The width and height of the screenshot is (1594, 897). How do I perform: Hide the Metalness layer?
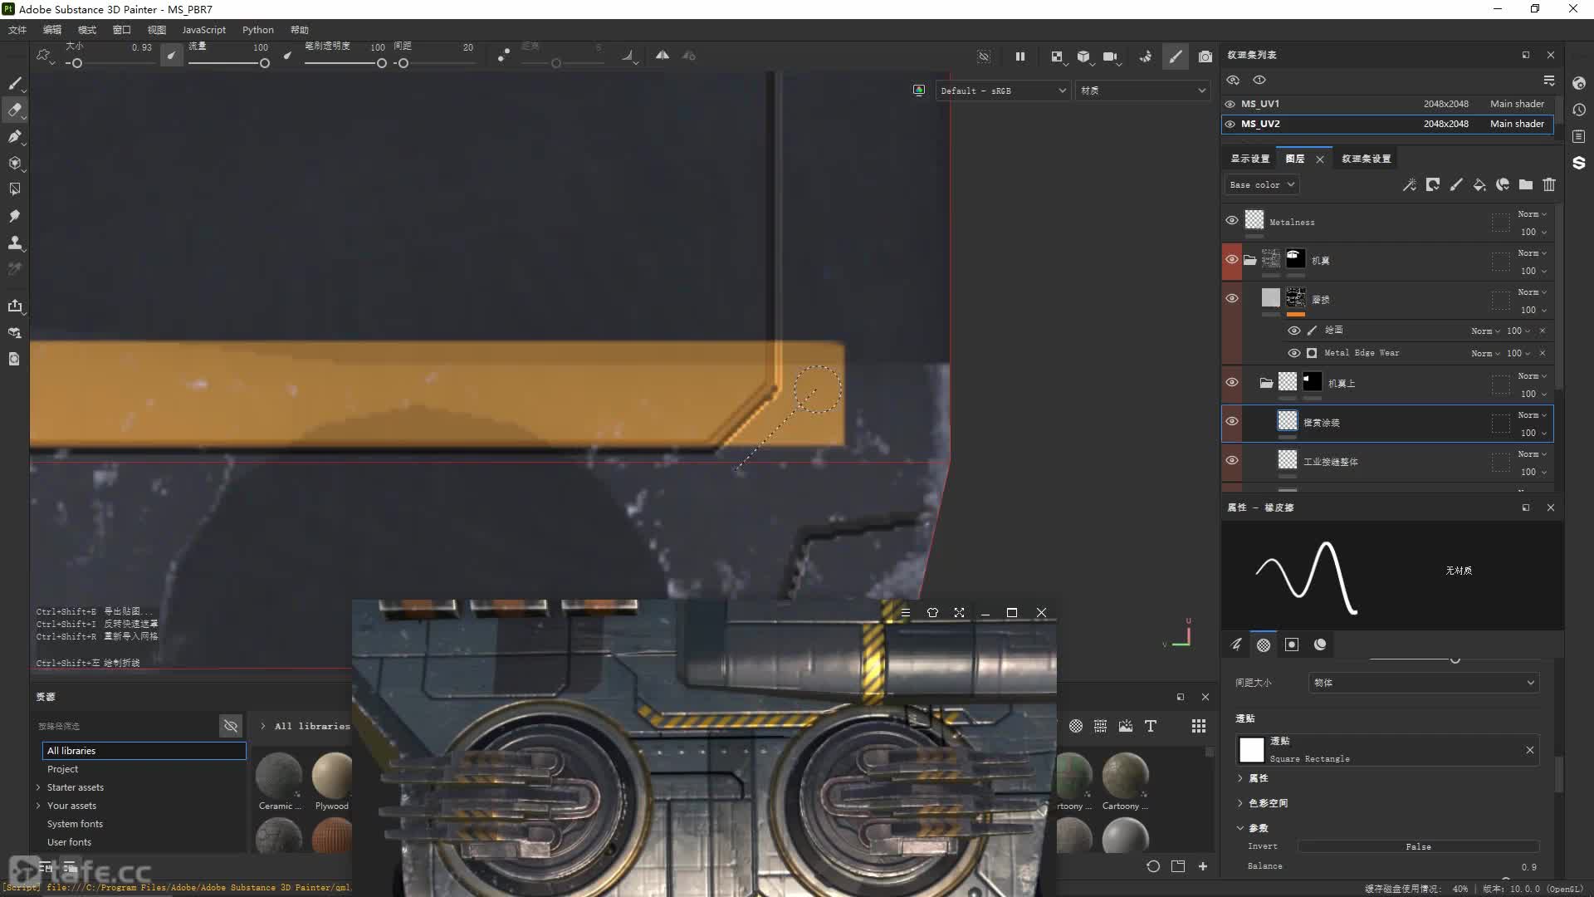coord(1232,220)
